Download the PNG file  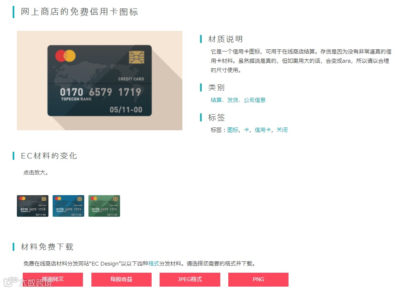click(x=259, y=279)
